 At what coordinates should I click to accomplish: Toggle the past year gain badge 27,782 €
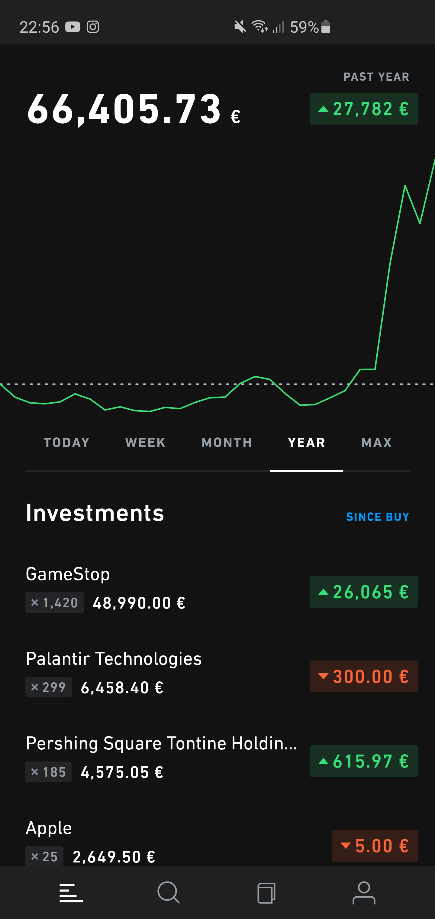(x=364, y=109)
